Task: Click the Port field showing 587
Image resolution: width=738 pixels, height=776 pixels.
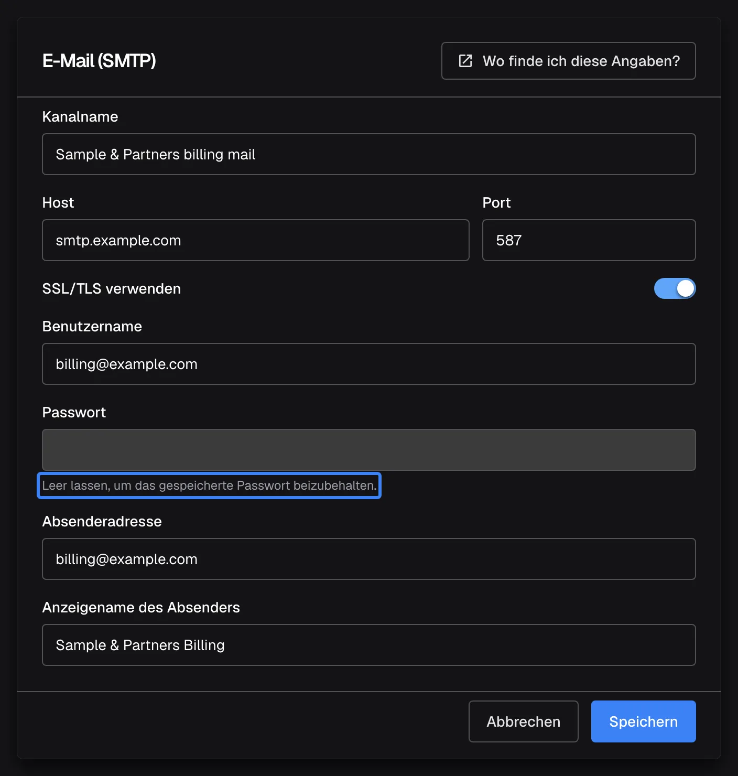Action: coord(589,240)
